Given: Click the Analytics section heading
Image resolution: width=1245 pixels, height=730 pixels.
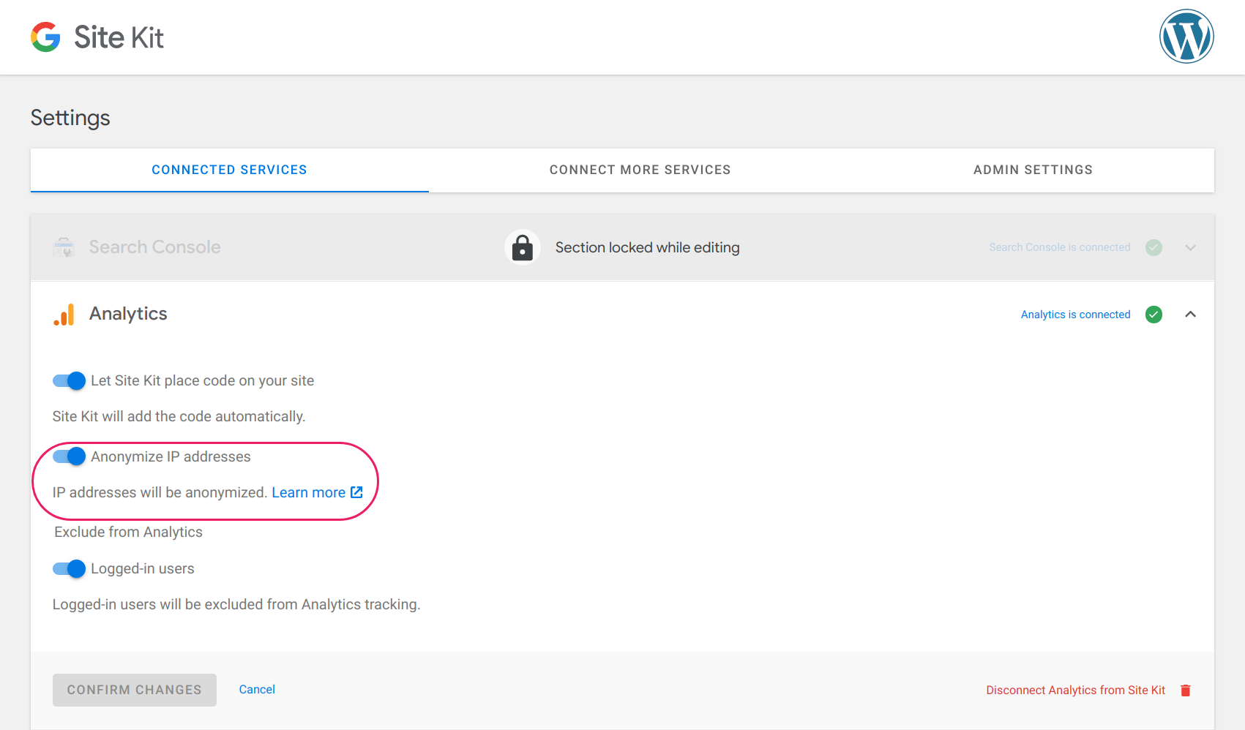Looking at the screenshot, I should pyautogui.click(x=128, y=314).
